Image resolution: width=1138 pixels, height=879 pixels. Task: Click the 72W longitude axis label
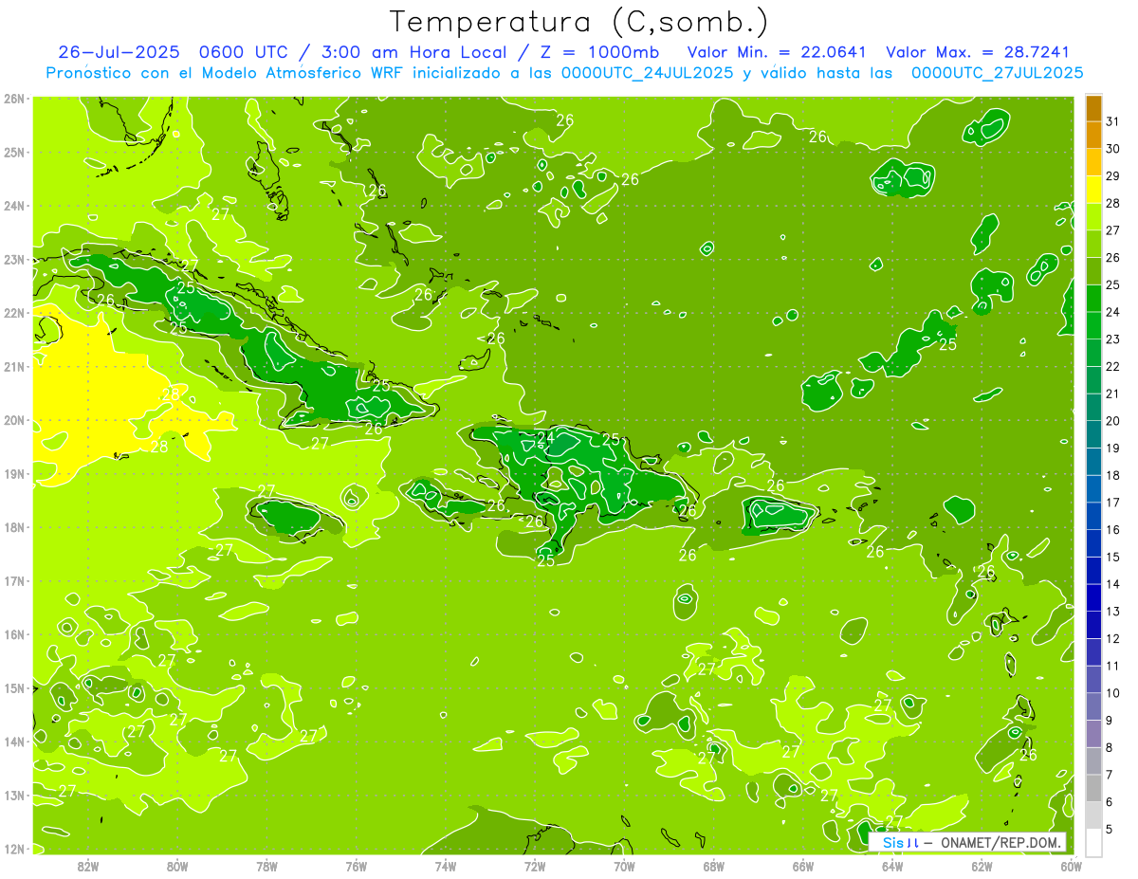pyautogui.click(x=535, y=866)
